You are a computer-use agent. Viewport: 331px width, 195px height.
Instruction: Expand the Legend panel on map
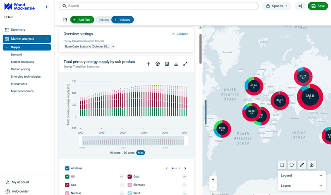301,176
